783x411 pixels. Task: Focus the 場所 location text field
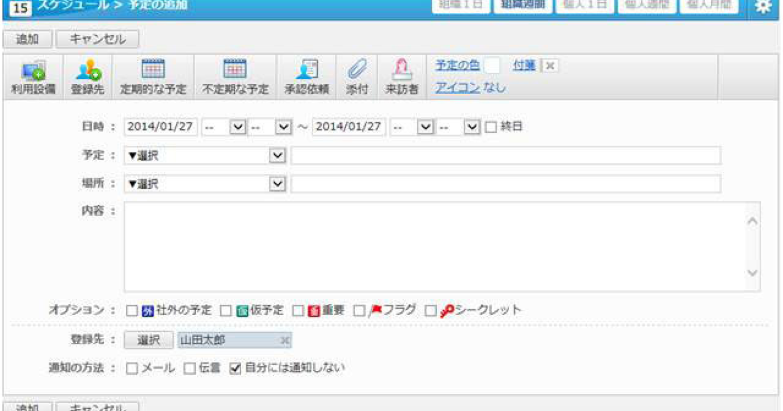pyautogui.click(x=506, y=184)
